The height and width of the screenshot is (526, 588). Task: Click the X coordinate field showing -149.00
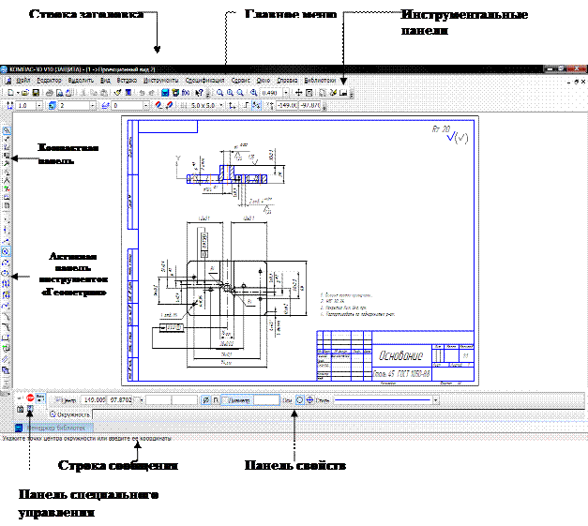(287, 106)
